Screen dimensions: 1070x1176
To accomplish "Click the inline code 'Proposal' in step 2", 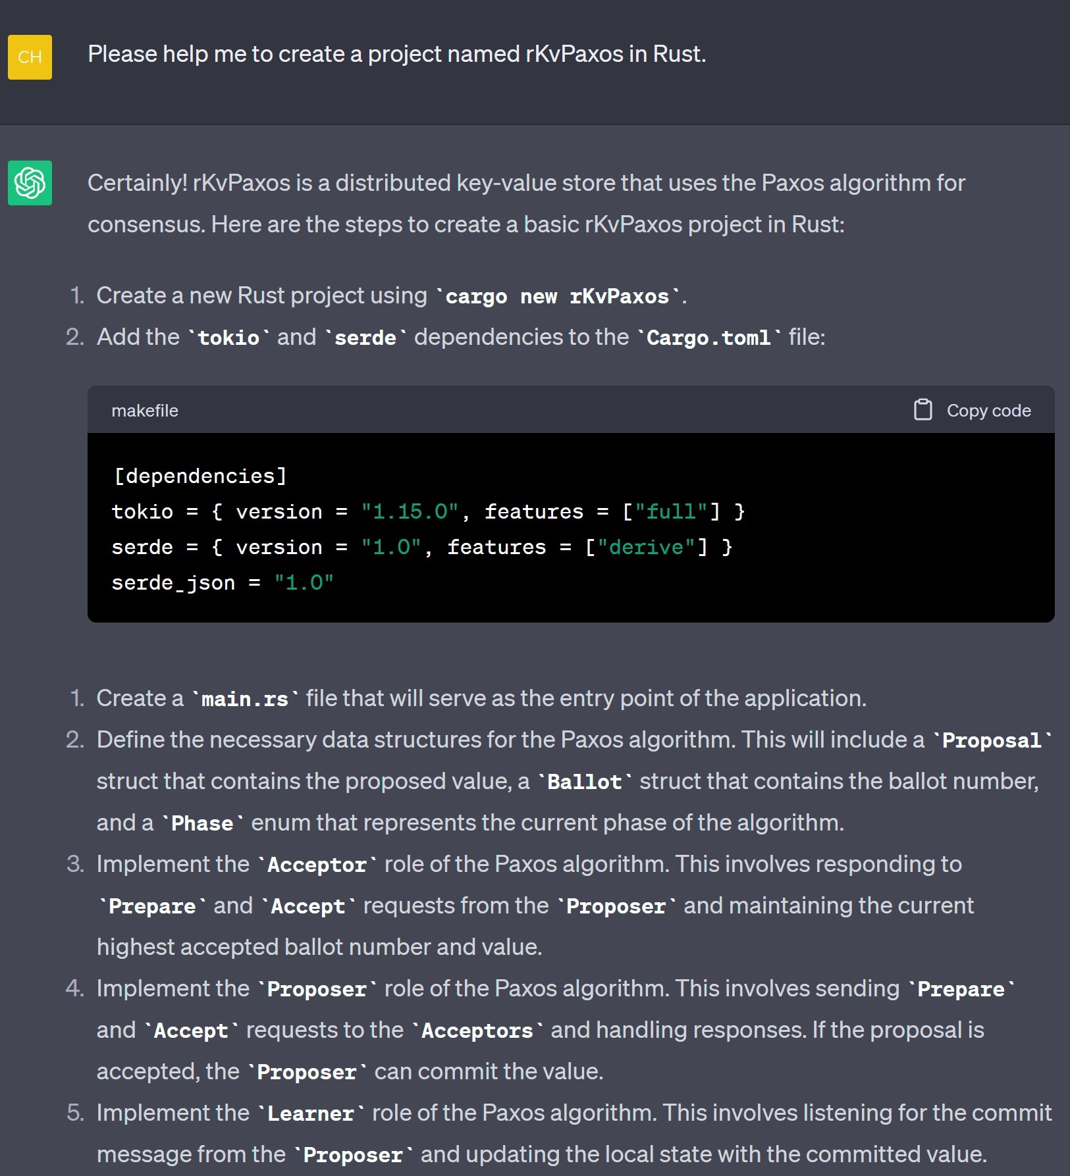I will 992,740.
